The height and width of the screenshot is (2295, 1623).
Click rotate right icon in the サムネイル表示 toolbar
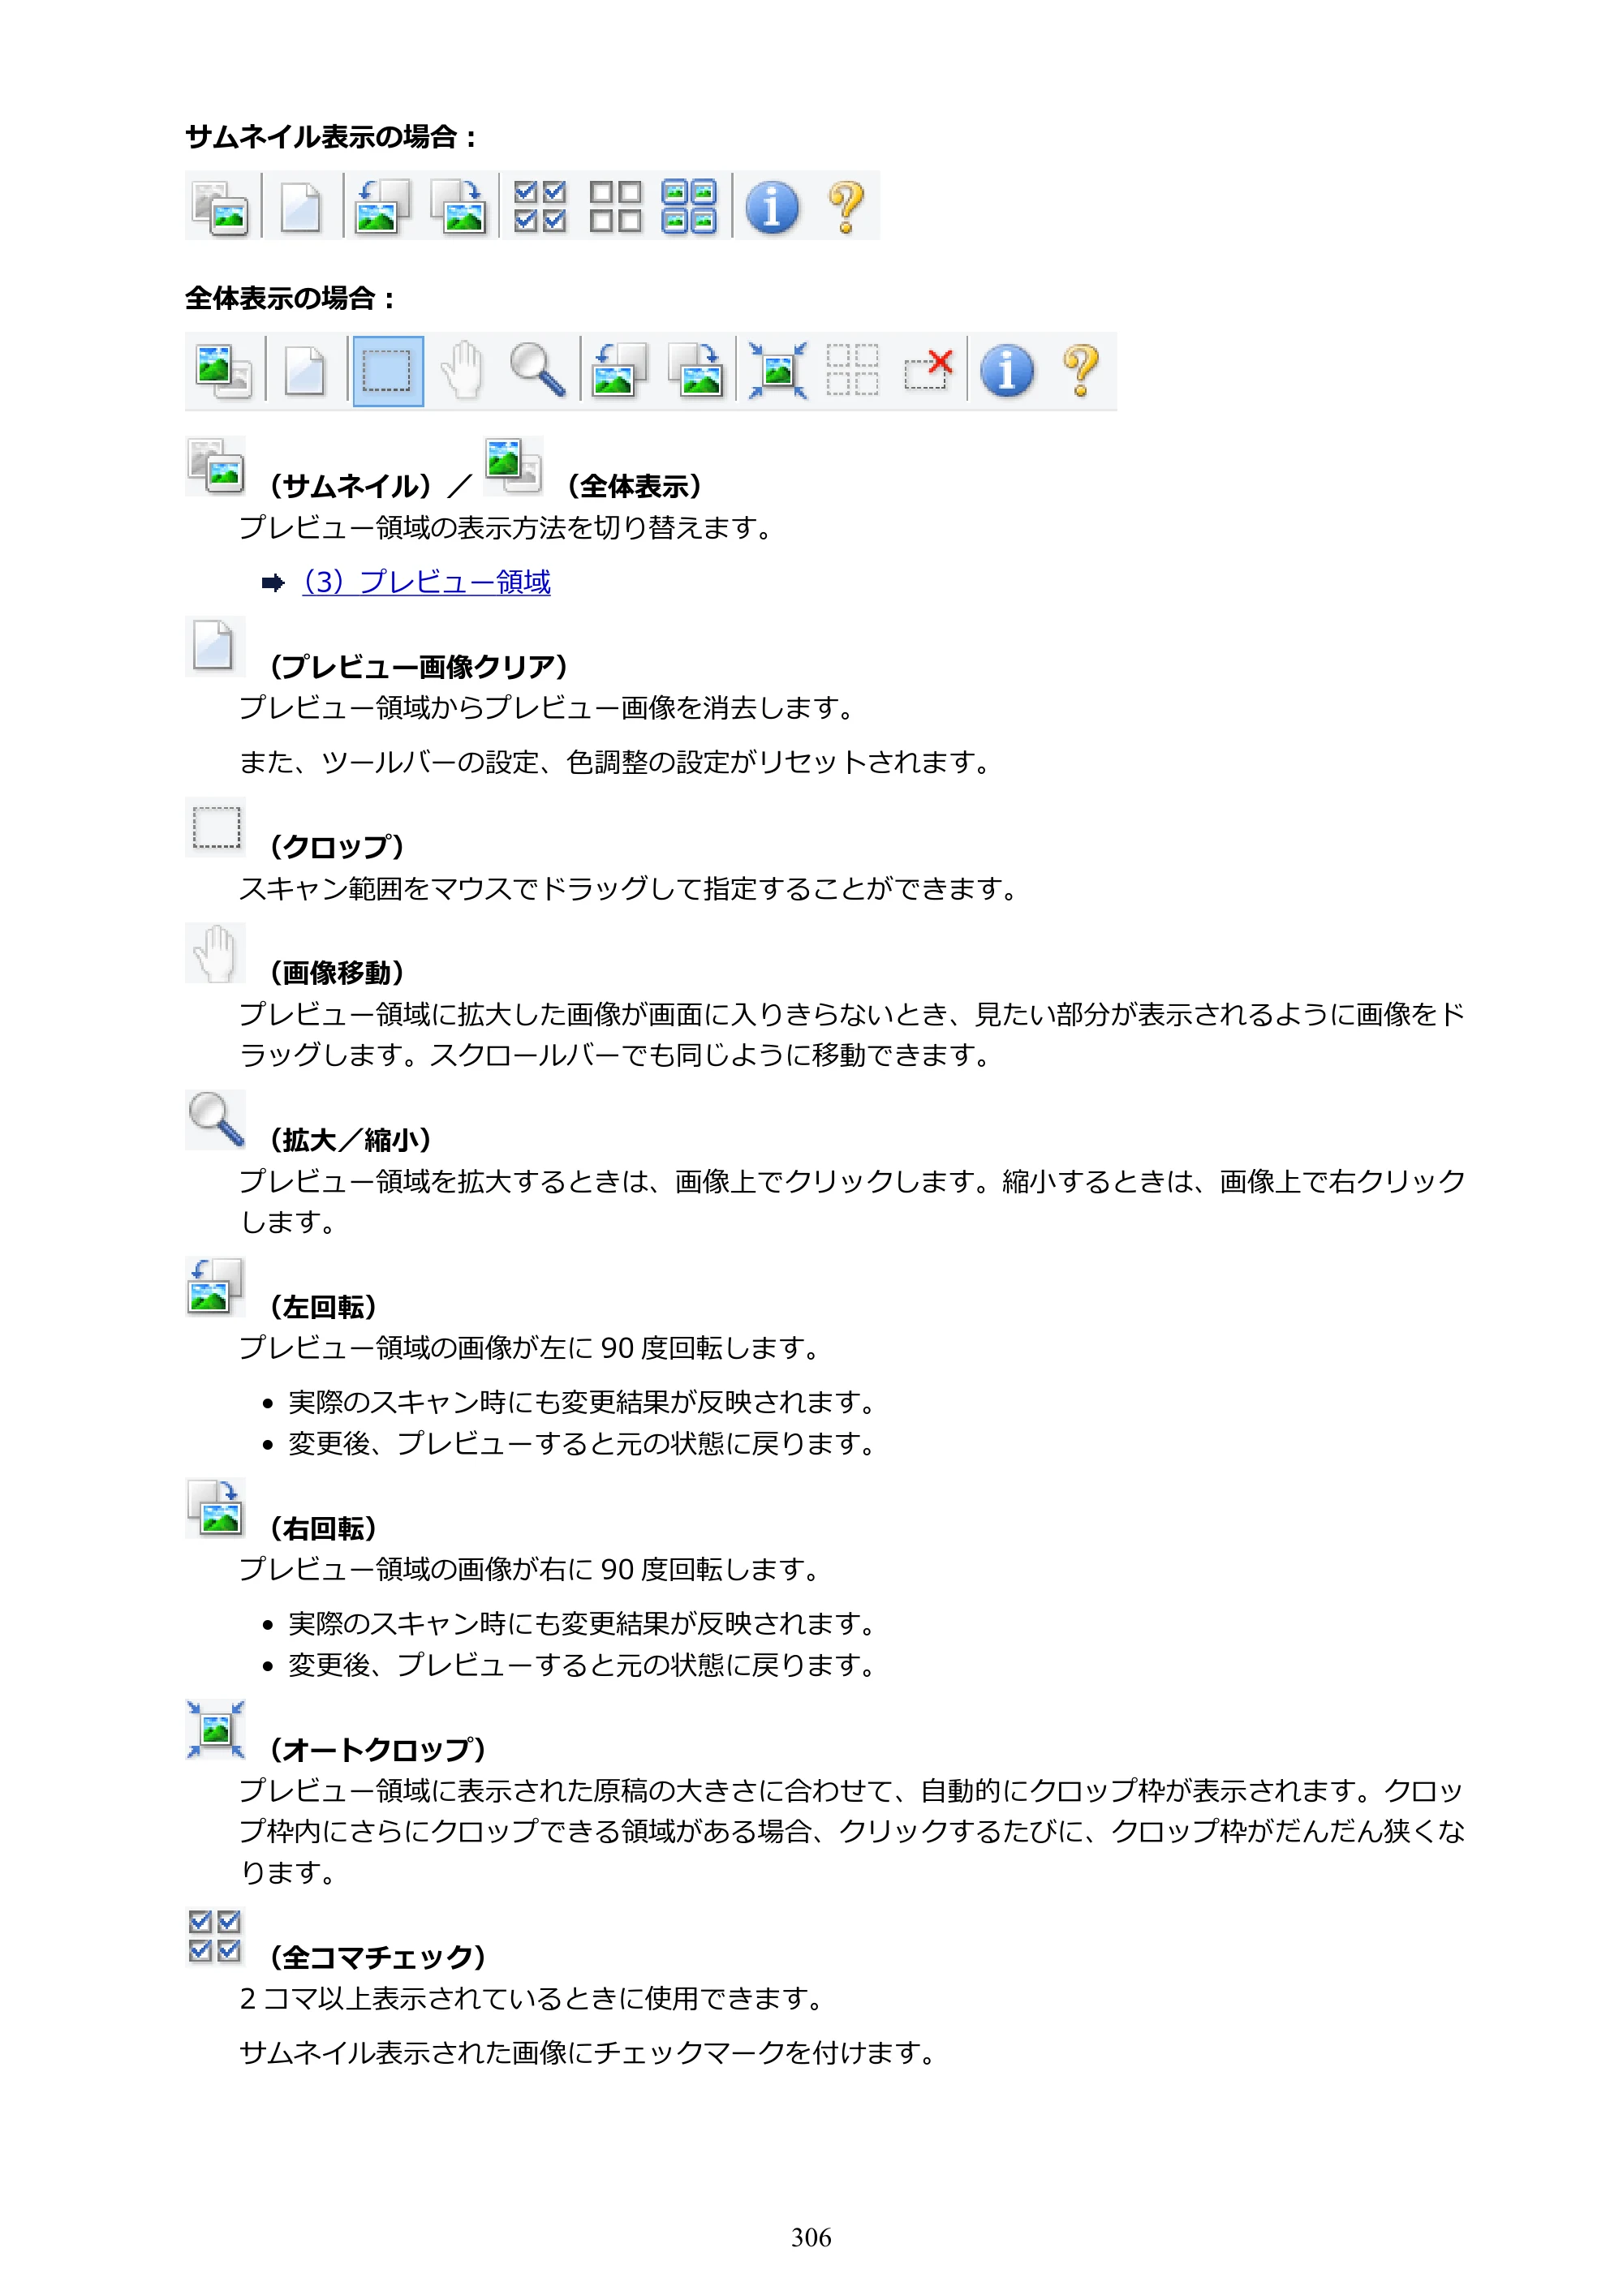coord(458,206)
